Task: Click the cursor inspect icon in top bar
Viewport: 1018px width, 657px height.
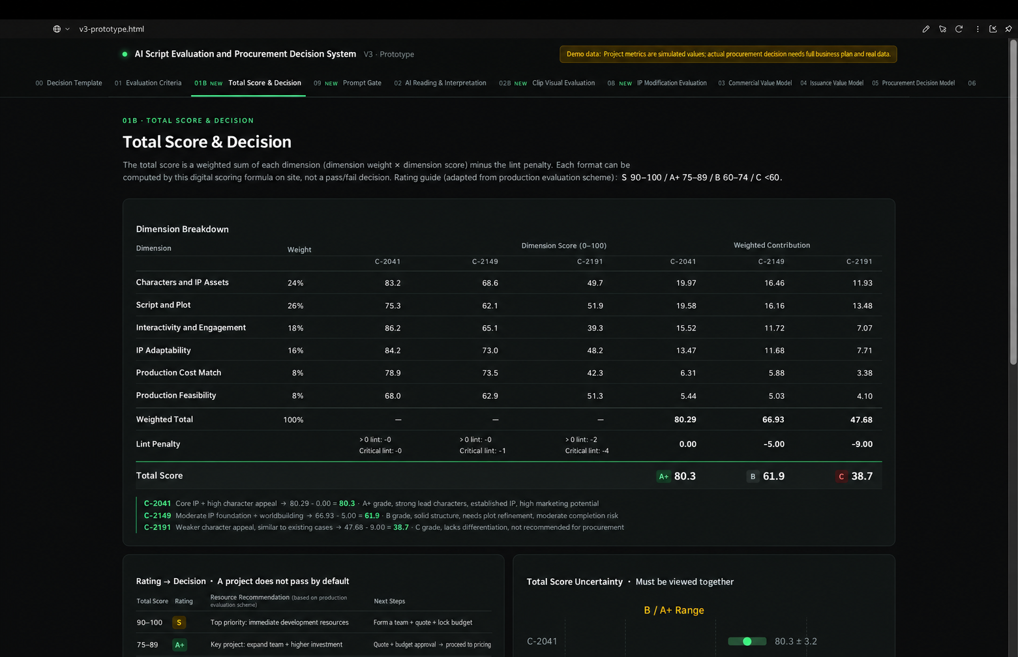Action: tap(942, 29)
